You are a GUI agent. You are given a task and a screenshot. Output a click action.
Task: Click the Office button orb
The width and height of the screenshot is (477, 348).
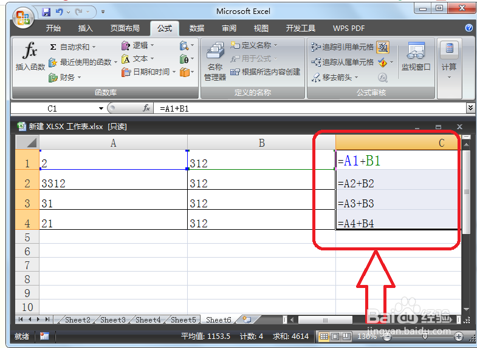point(23,18)
